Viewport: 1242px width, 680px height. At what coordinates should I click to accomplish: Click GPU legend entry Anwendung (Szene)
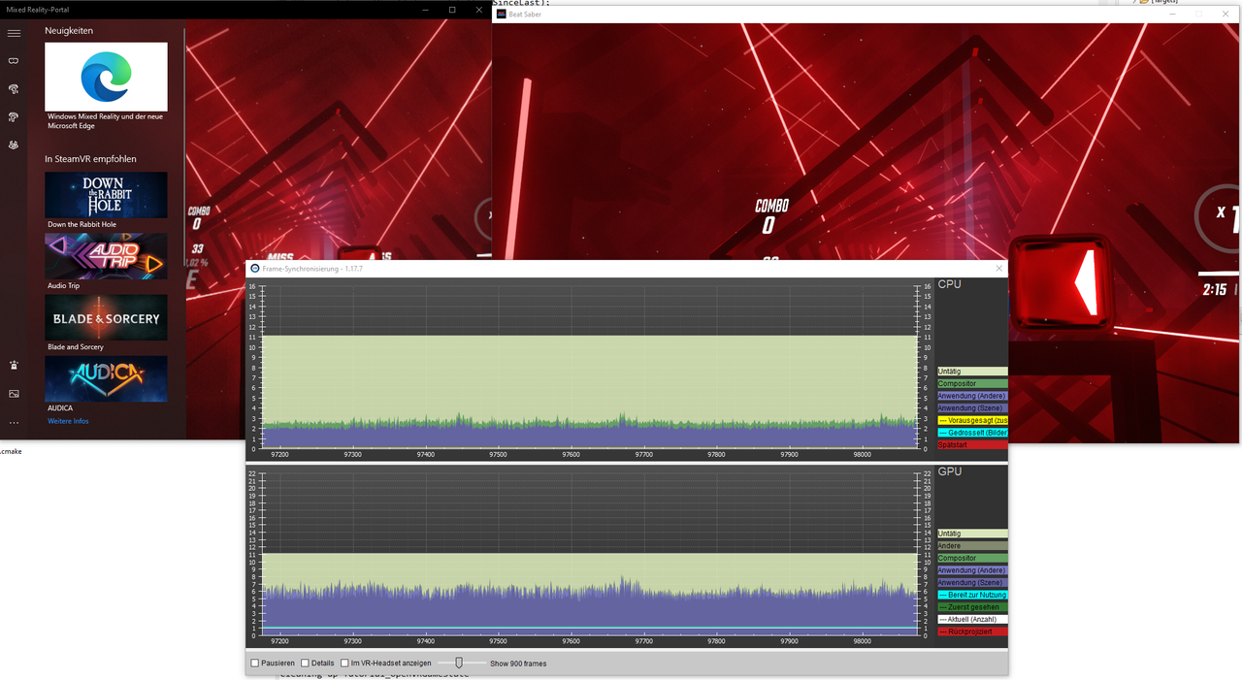[x=972, y=583]
